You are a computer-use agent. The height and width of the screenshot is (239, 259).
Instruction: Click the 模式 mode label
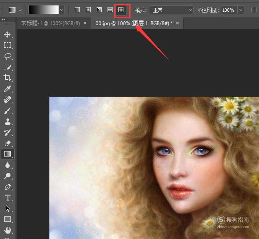click(141, 10)
